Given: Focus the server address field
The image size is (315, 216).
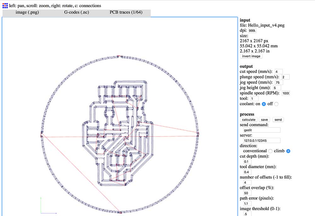Looking at the screenshot, I should [x=262, y=141].
